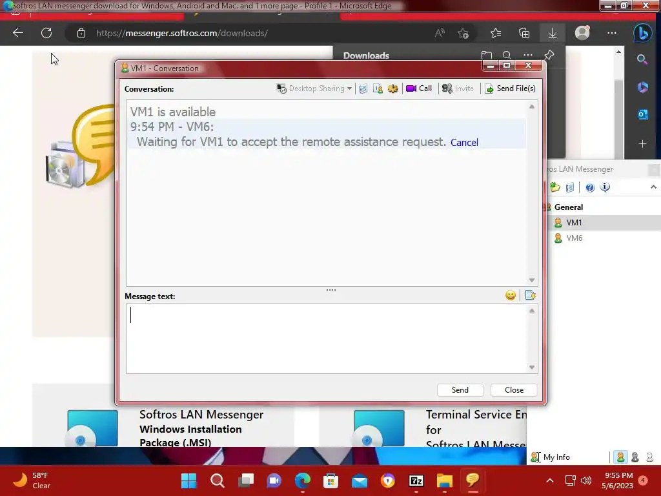This screenshot has height=496, width=661.
Task: Open the message templates icon beside smiley
Action: [531, 295]
